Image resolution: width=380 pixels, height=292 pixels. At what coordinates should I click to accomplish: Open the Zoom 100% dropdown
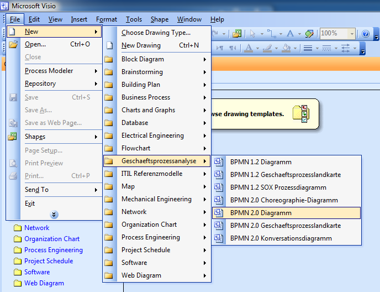[352, 34]
